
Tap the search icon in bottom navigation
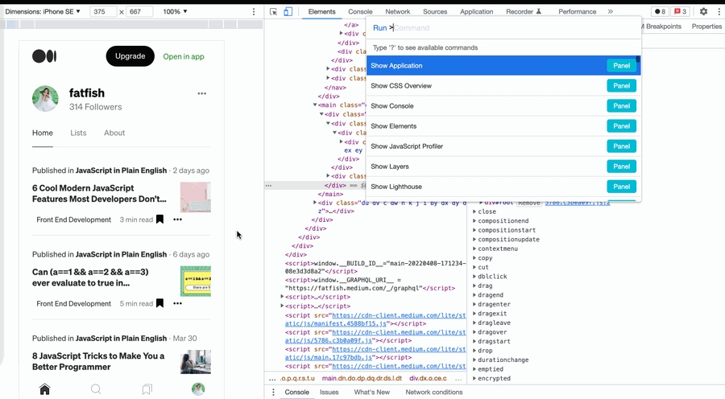(96, 389)
